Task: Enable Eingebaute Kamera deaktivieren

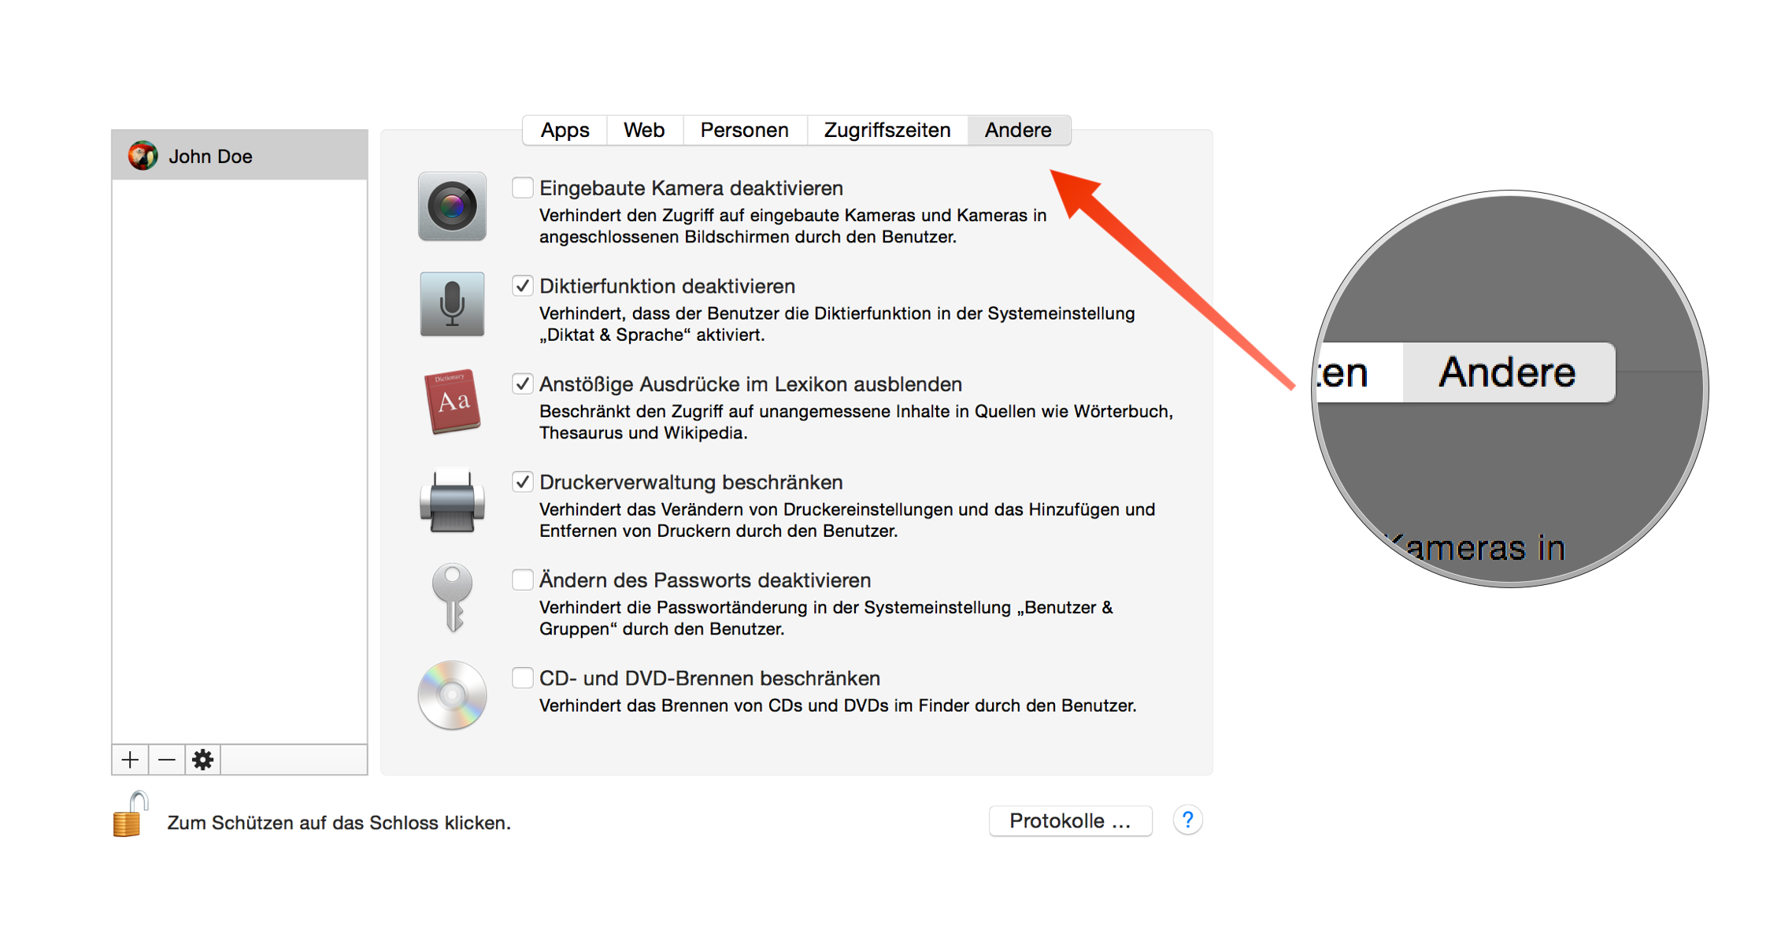Action: click(522, 187)
